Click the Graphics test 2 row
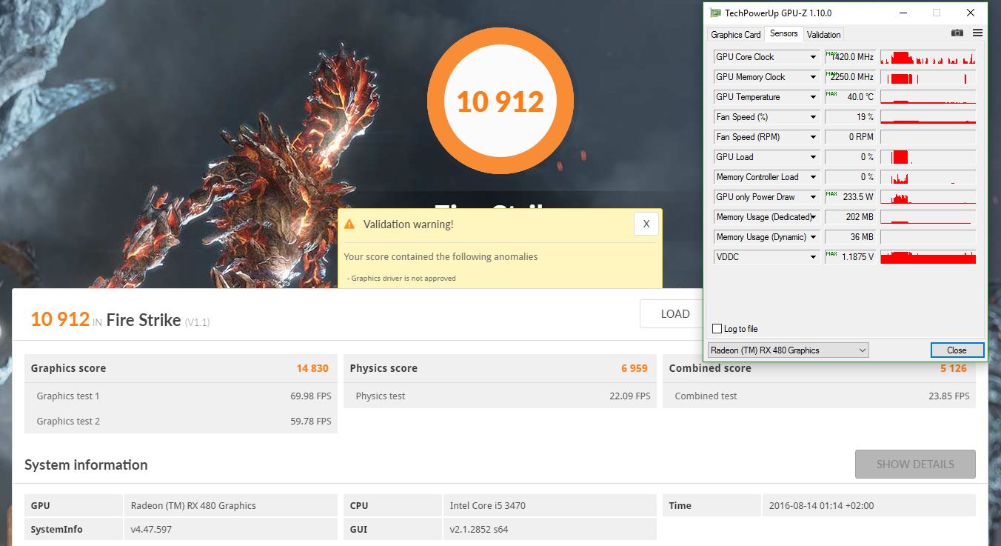This screenshot has width=1001, height=546. (x=181, y=422)
